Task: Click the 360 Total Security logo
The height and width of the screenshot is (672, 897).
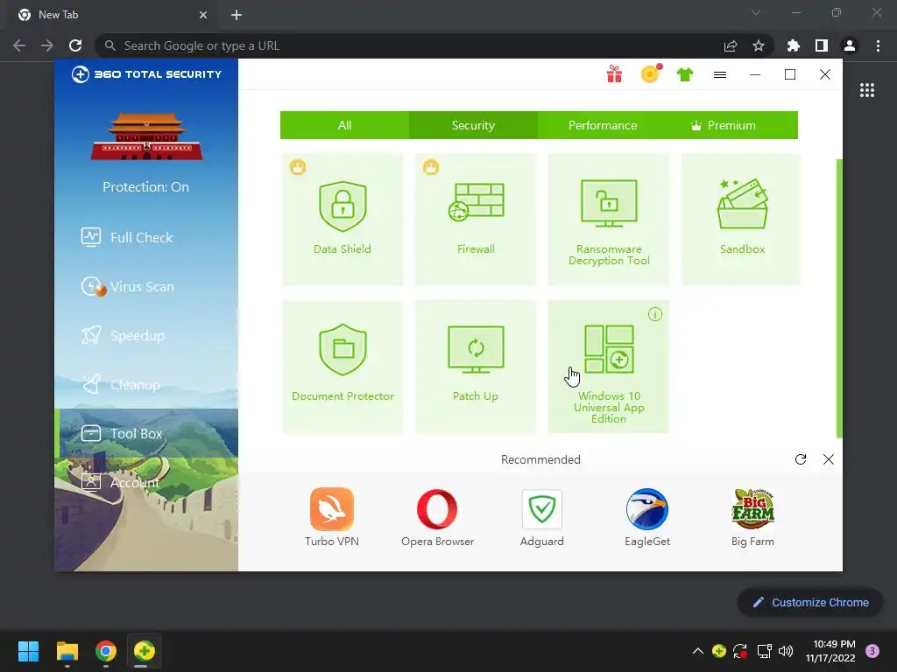Action: [x=146, y=74]
